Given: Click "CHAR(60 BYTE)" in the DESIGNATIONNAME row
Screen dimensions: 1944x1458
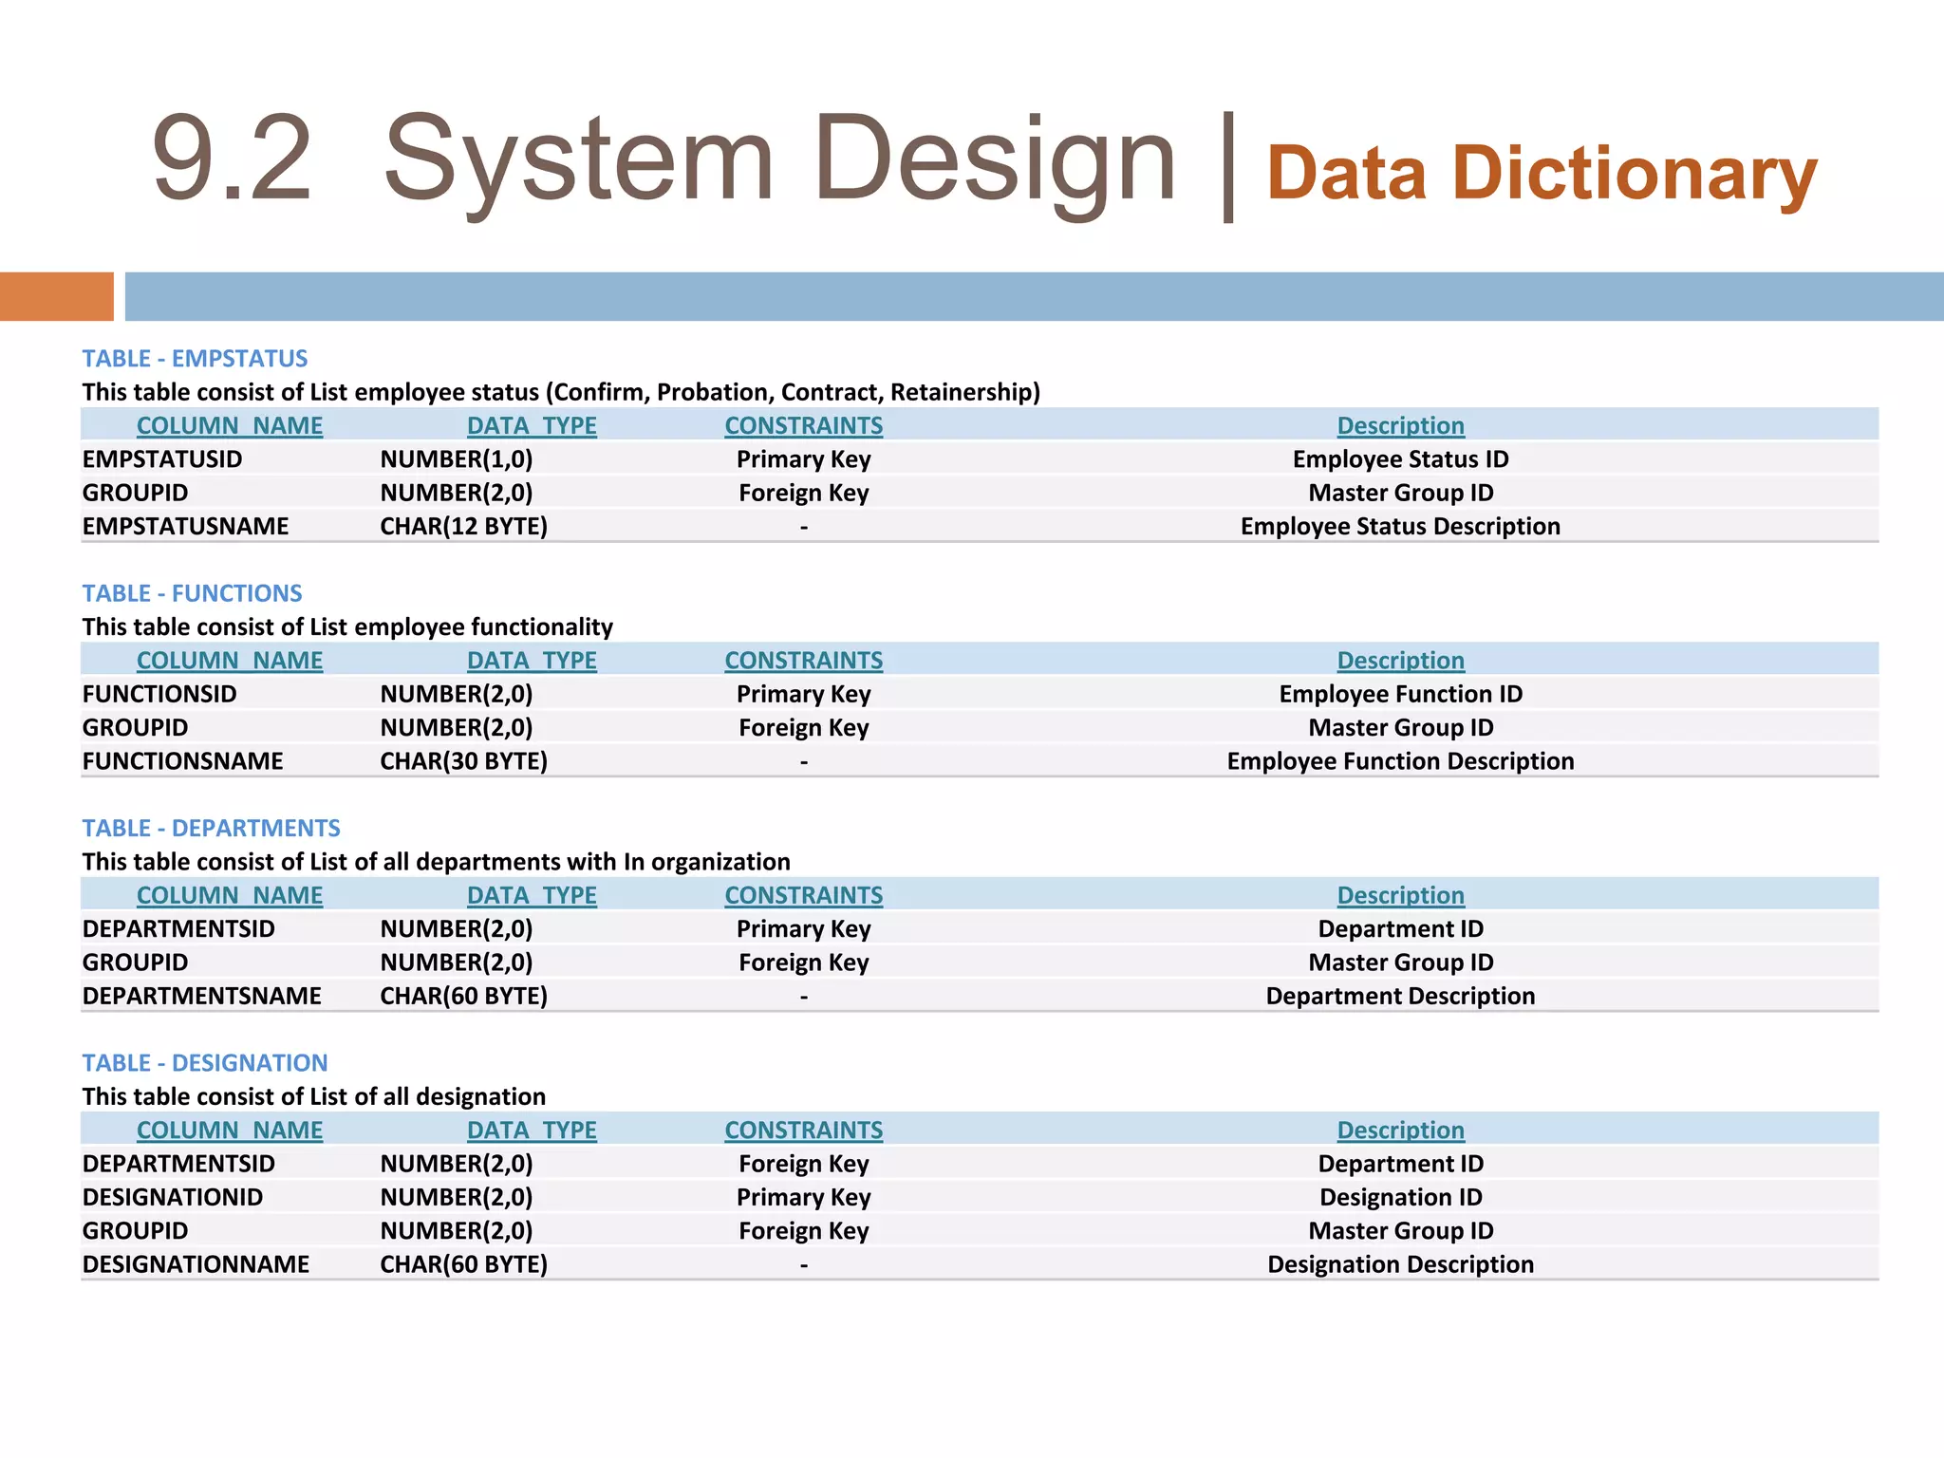Looking at the screenshot, I should pos(464,1264).
